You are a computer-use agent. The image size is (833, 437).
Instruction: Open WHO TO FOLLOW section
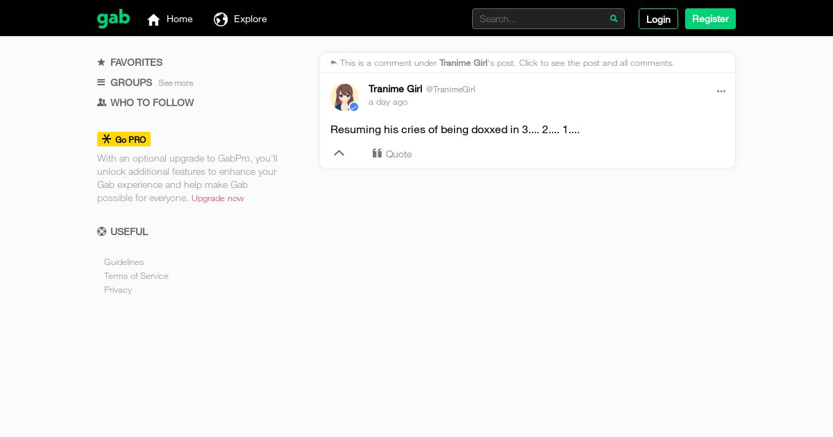point(152,103)
